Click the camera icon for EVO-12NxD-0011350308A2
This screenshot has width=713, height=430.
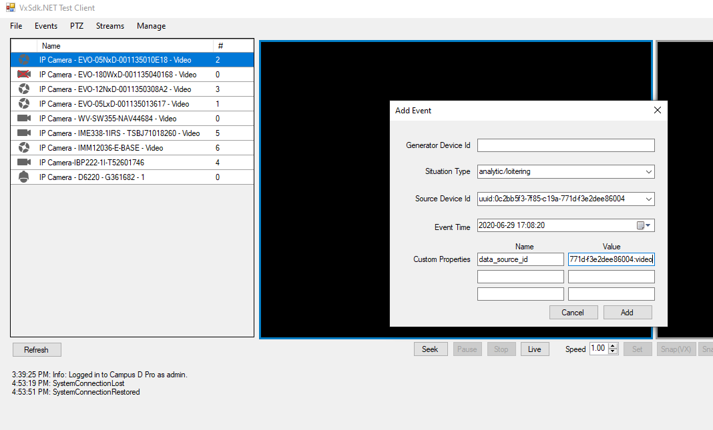click(23, 89)
